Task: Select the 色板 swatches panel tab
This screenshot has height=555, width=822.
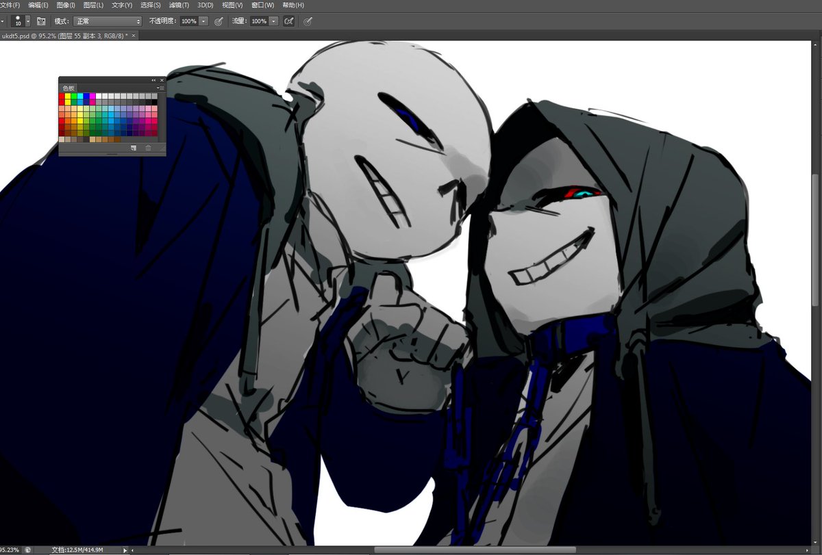Action: (x=68, y=88)
